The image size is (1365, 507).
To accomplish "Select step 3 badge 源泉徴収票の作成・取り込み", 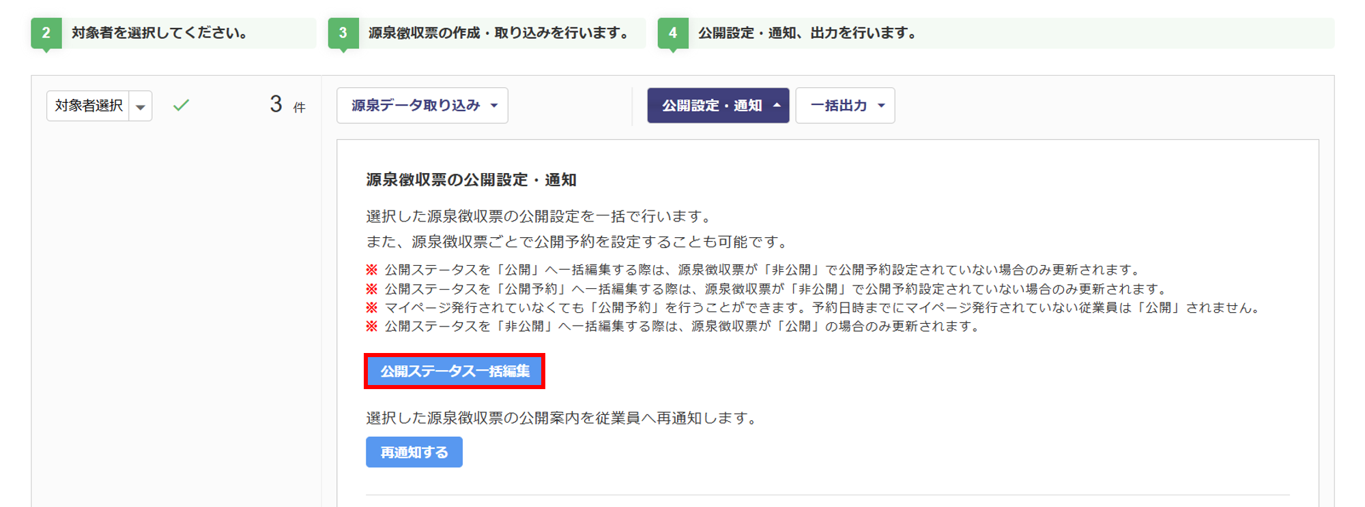I will pyautogui.click(x=343, y=33).
